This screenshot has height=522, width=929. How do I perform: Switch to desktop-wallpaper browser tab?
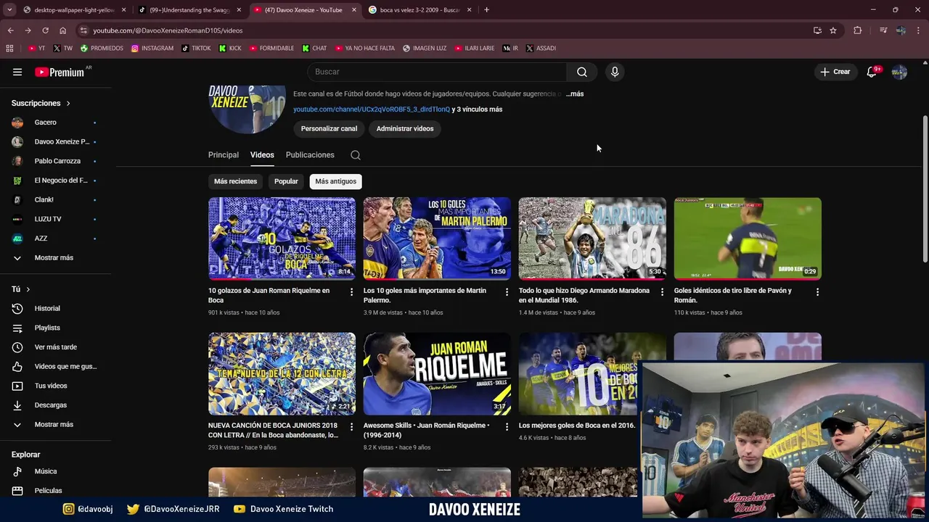pyautogui.click(x=74, y=10)
